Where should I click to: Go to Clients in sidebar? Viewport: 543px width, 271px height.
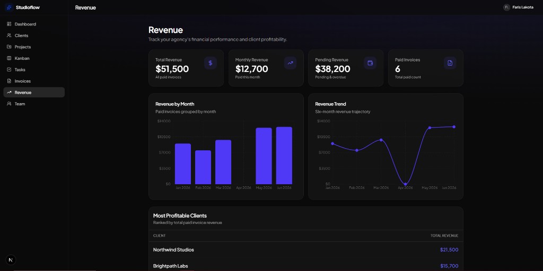[x=34, y=35]
